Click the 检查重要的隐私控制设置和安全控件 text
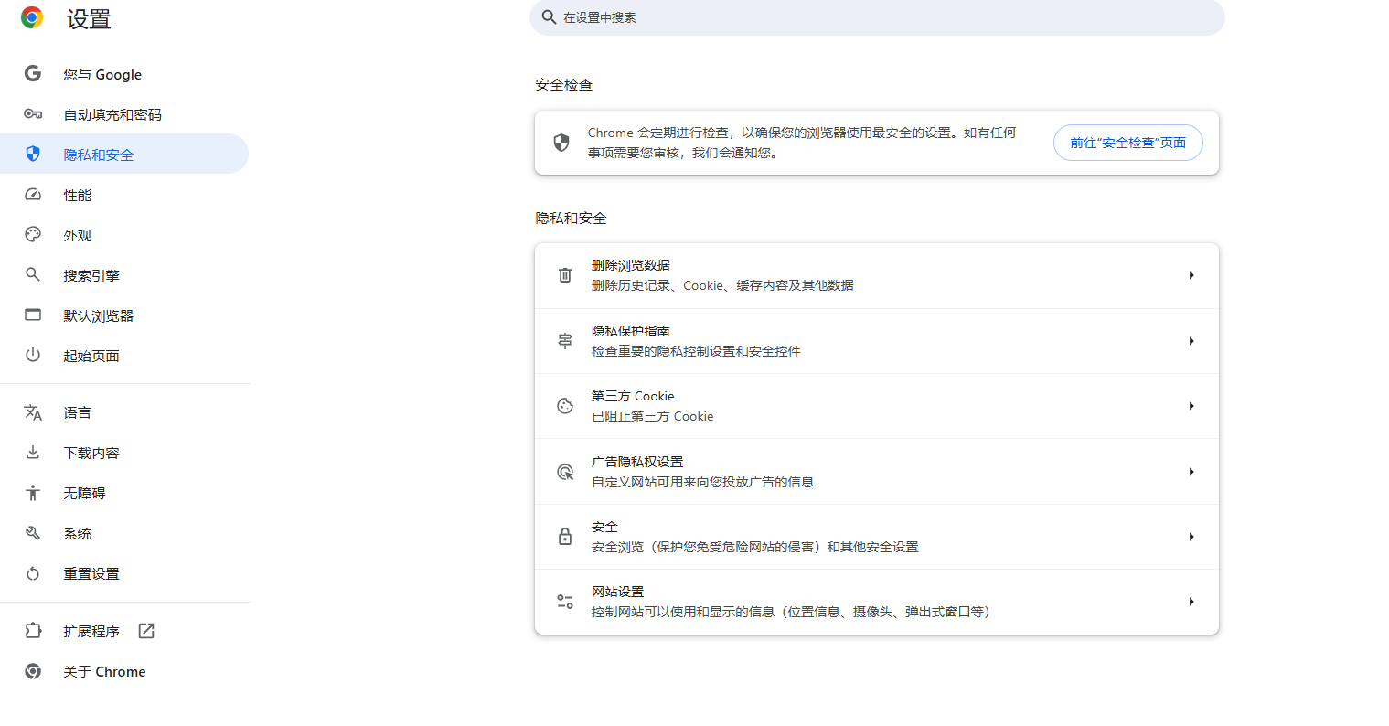Screen dimensions: 1389x726 (696, 351)
